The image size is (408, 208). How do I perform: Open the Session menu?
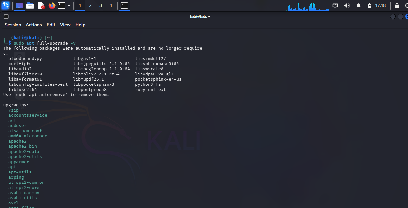pyautogui.click(x=13, y=25)
